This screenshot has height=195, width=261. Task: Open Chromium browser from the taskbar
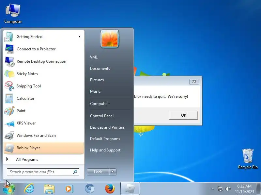coord(89,189)
